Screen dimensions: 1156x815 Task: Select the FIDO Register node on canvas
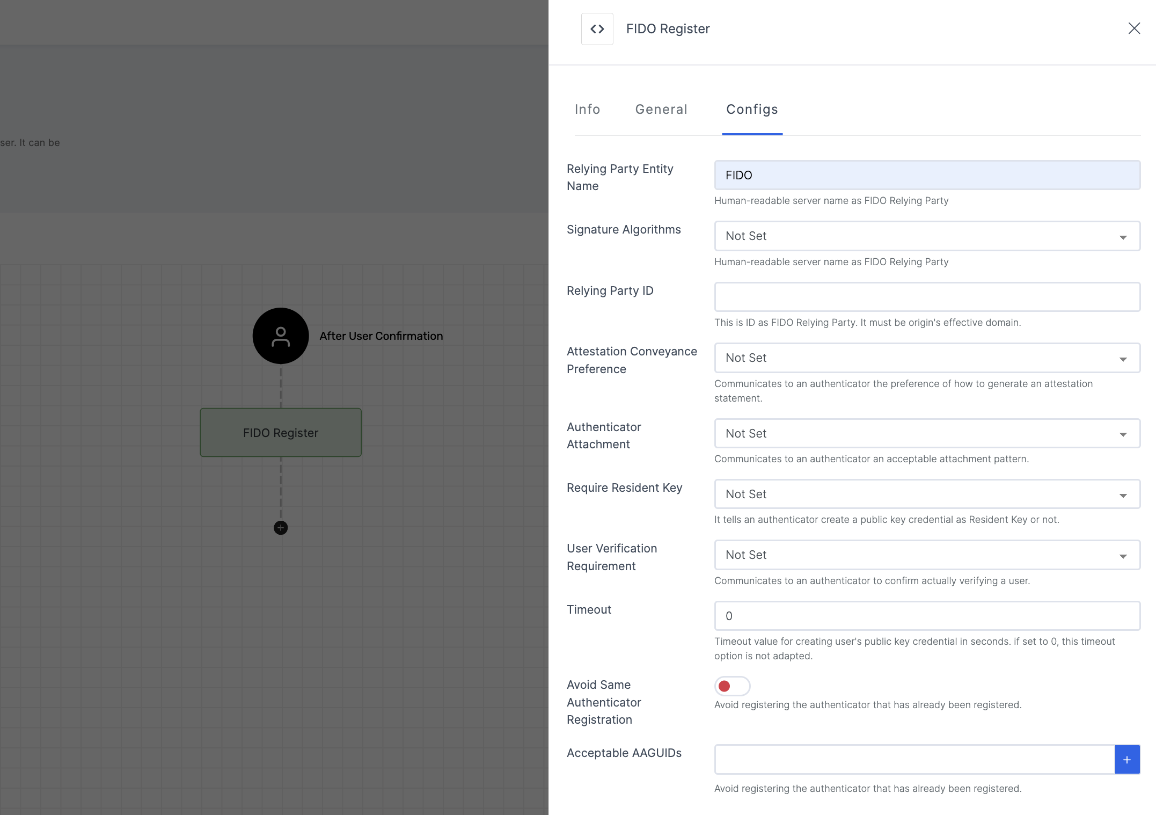tap(281, 433)
